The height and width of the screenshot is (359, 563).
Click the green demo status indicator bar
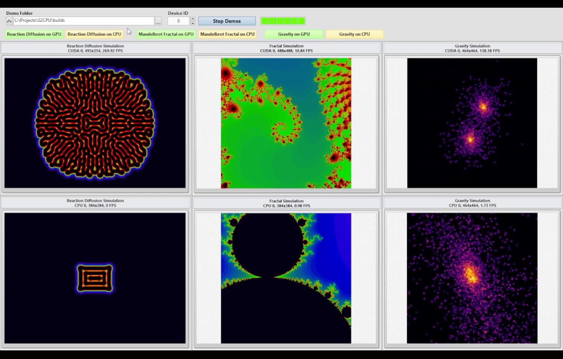tap(283, 21)
